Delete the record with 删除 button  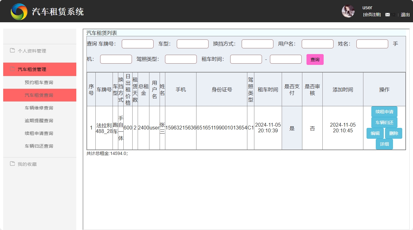point(393,133)
